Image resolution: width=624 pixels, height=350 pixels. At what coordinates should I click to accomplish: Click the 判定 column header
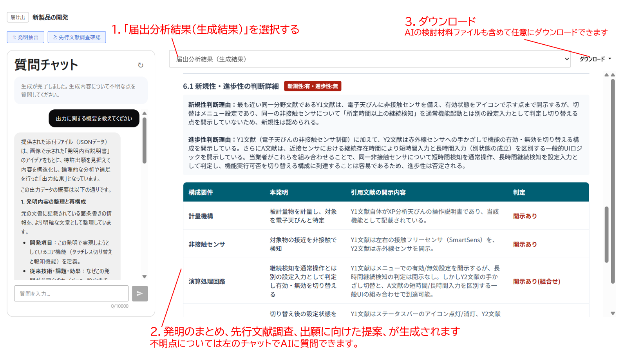click(519, 192)
